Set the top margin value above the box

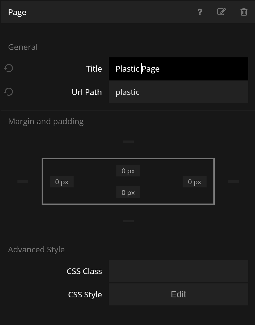tap(128, 142)
